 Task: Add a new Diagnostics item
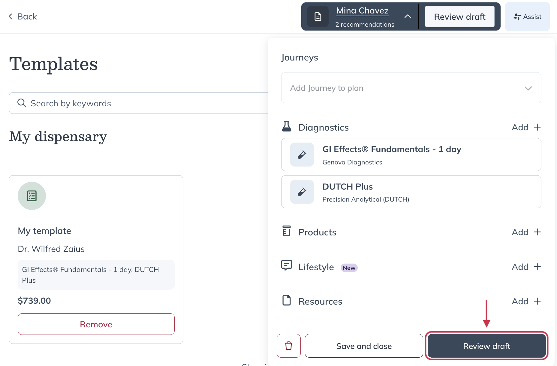526,127
